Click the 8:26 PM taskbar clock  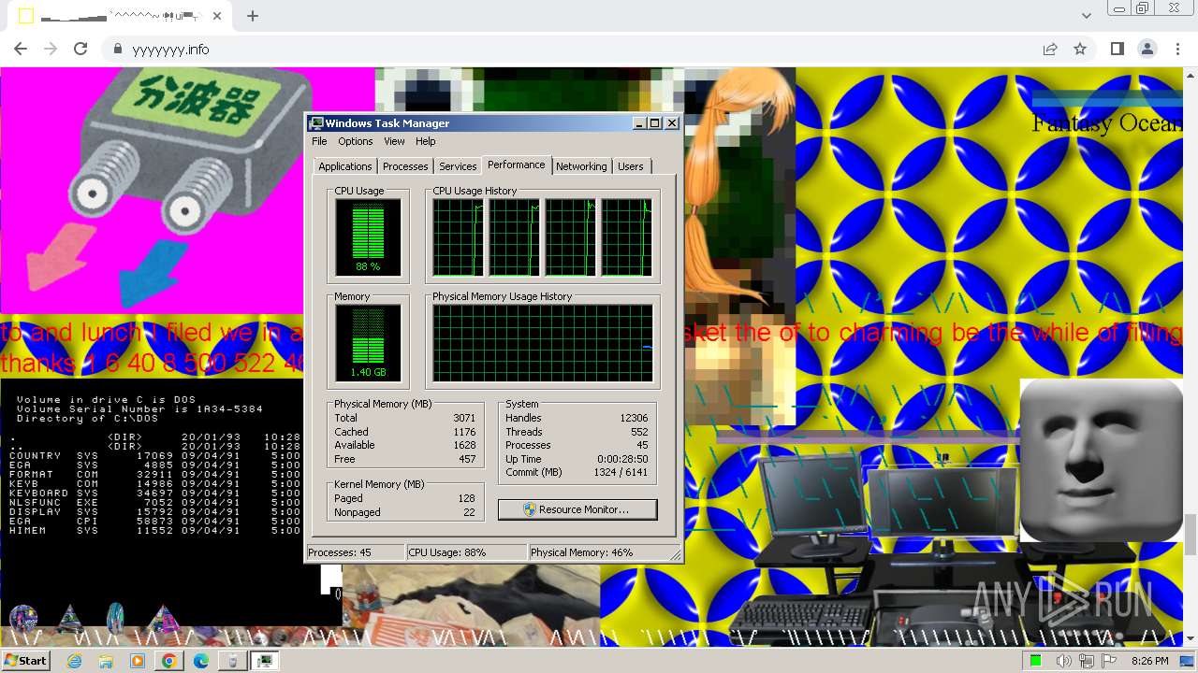click(1150, 661)
